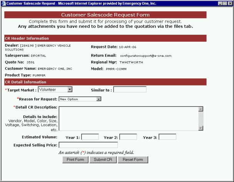Minimize the Customer Salescode Request window

[x=220, y=3]
